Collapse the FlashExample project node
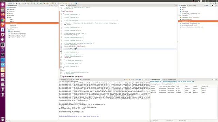Image resolution: width=218 pixels, height=122 pixels. [x=6, y=8]
